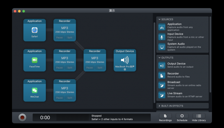This screenshot has width=224, height=128.
Task: Click Pause in FaceTime's Recorder block
Action: (x=59, y=68)
